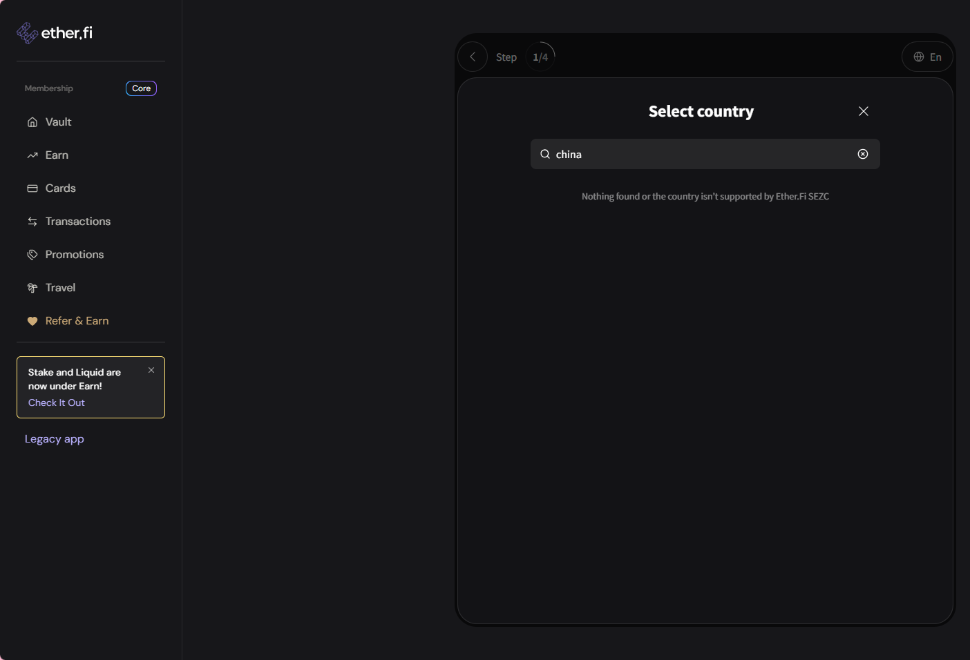Open the En language selector
The height and width of the screenshot is (660, 970).
point(927,57)
